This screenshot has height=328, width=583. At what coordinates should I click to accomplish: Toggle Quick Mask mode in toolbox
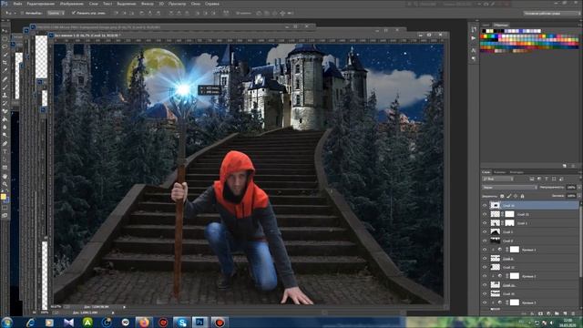[x=5, y=209]
